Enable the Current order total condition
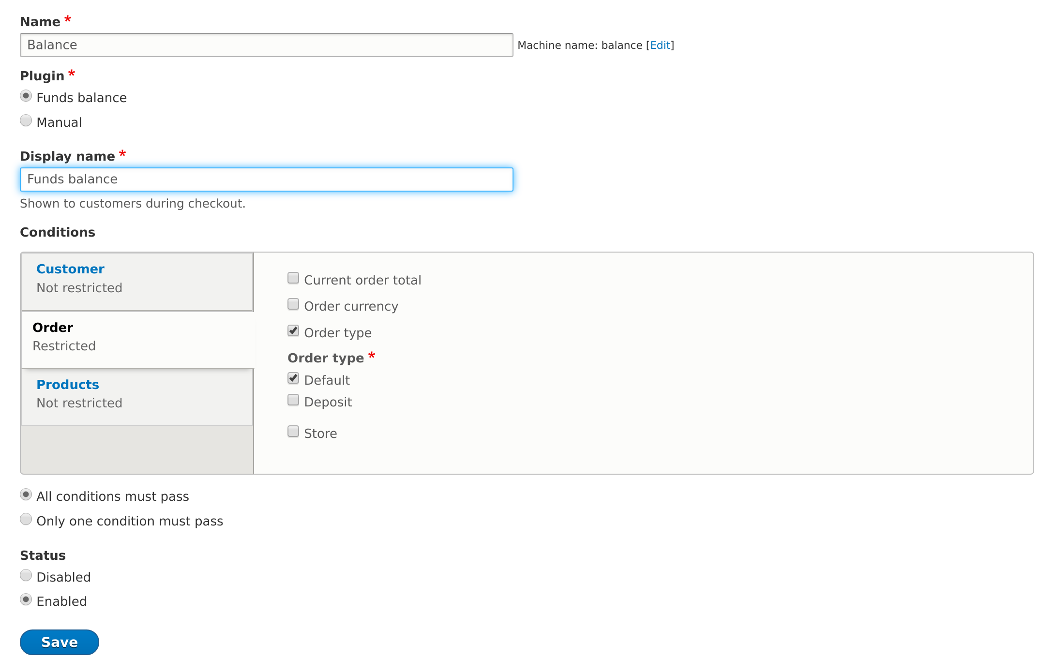 point(293,278)
